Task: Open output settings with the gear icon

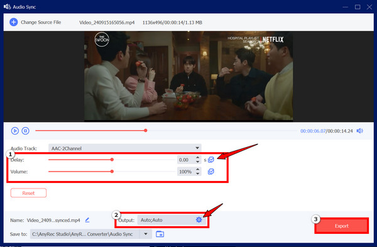Action: (x=199, y=219)
